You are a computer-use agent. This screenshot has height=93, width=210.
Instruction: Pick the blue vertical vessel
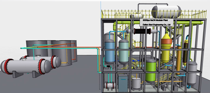pos(110,51)
